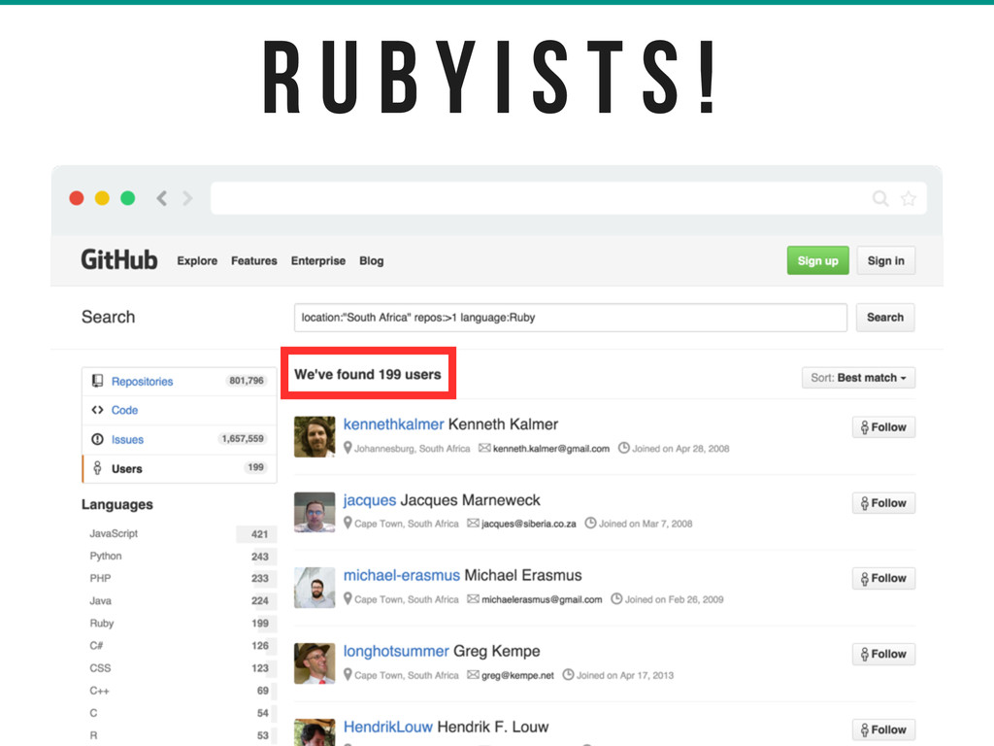Switch to the Code results tab

tap(180, 411)
